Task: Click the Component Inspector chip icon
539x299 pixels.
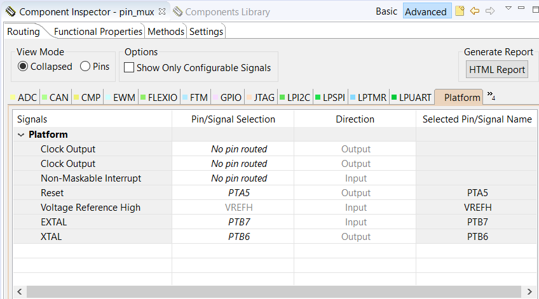Action: pos(11,12)
